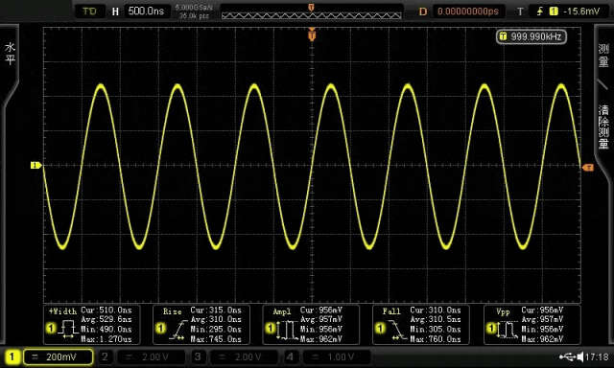Click the 36.0k pts memory depth readout
The width and height of the screenshot is (614, 368).
point(194,15)
